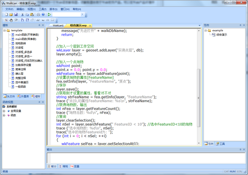Screen dimensions: 248x175
Task: Collapse the template tree node
Action: 4,31
